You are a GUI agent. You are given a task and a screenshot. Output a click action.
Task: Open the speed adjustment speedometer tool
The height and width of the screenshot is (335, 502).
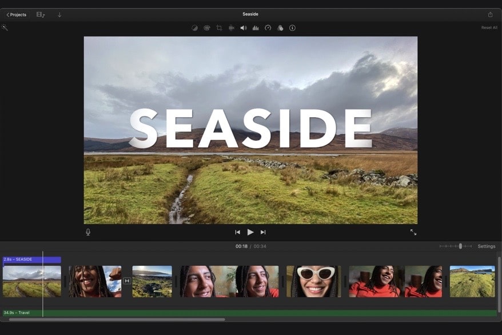click(268, 28)
